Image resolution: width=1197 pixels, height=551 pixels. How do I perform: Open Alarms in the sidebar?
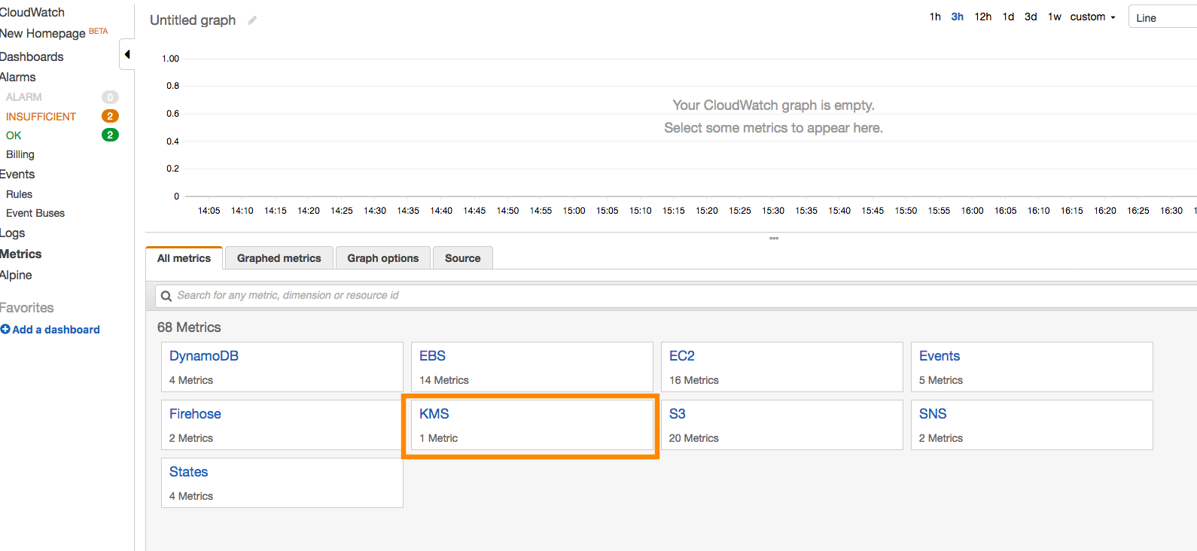tap(18, 77)
